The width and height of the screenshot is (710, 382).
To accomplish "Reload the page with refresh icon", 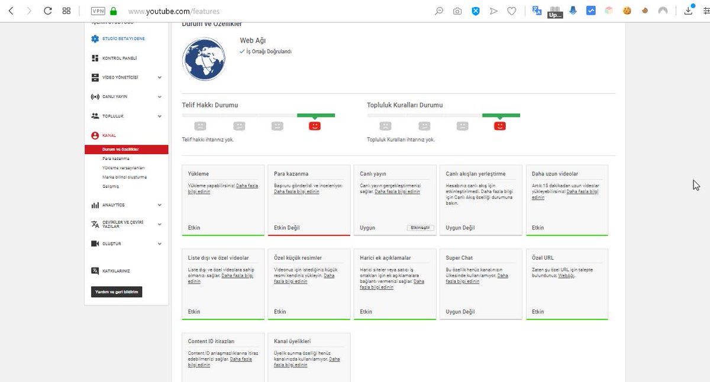I will click(x=48, y=11).
